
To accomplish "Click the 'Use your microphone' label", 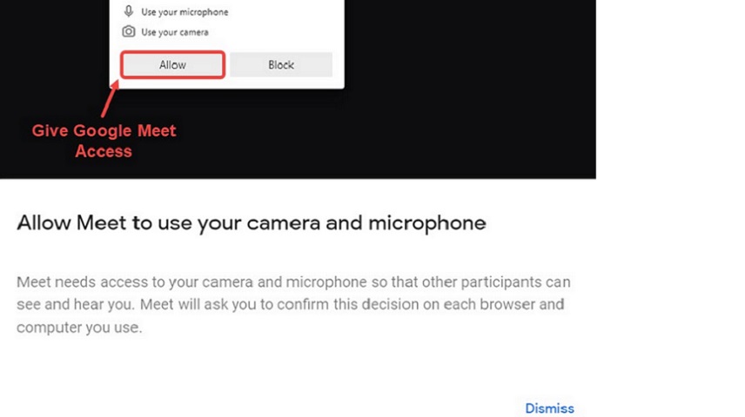I will 185,12.
